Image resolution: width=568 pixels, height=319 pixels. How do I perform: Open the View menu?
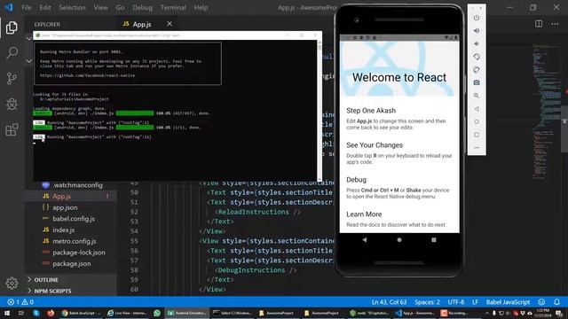coord(100,8)
